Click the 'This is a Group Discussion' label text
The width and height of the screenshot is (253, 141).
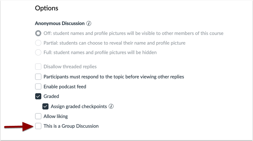71,126
